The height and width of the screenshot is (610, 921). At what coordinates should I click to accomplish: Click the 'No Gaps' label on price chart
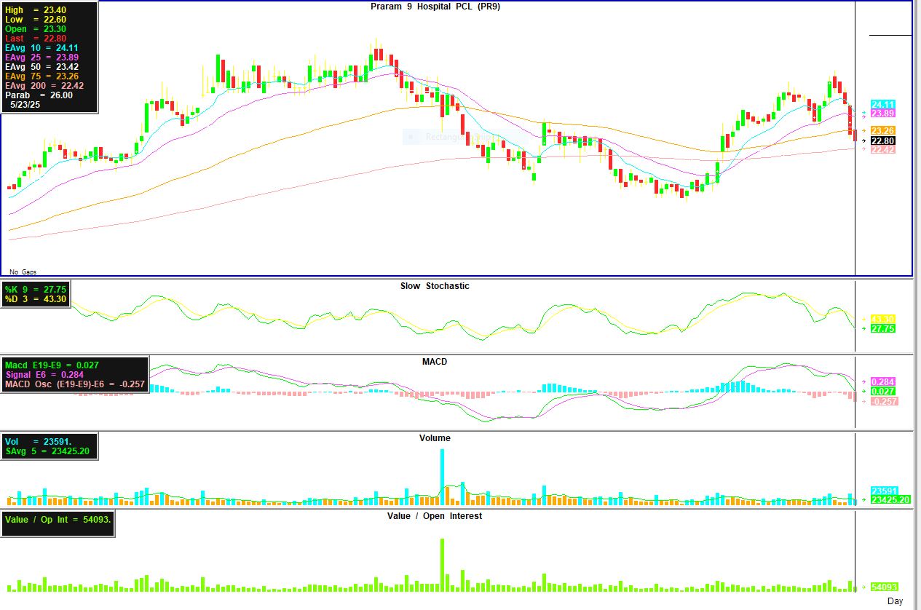23,272
